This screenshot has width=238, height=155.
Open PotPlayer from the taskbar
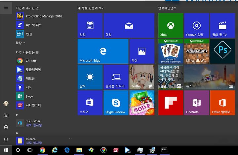[x=128, y=150]
